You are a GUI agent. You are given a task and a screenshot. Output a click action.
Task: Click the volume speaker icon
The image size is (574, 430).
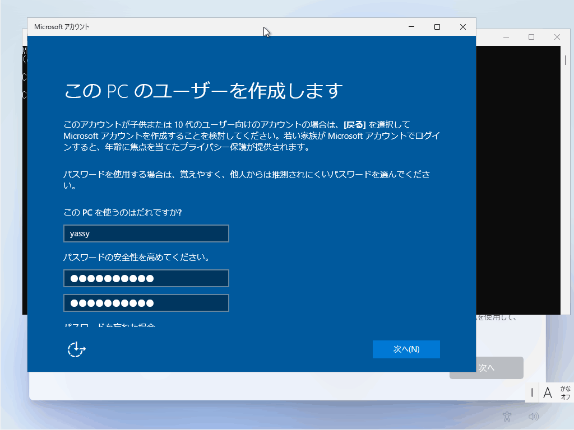point(534,416)
